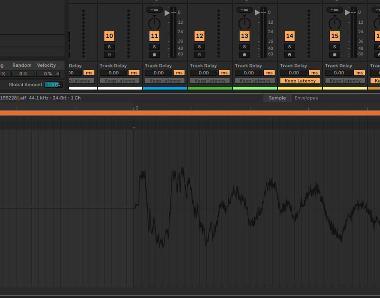Click Keep Latency button on track 12

(x=210, y=81)
